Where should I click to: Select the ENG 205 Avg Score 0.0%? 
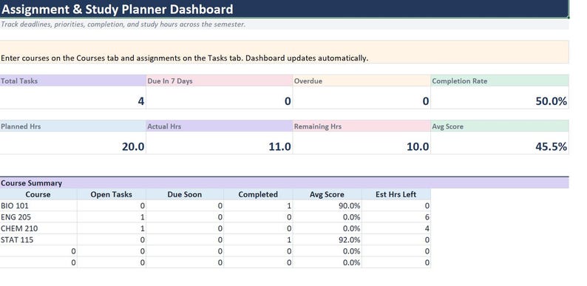(x=328, y=217)
